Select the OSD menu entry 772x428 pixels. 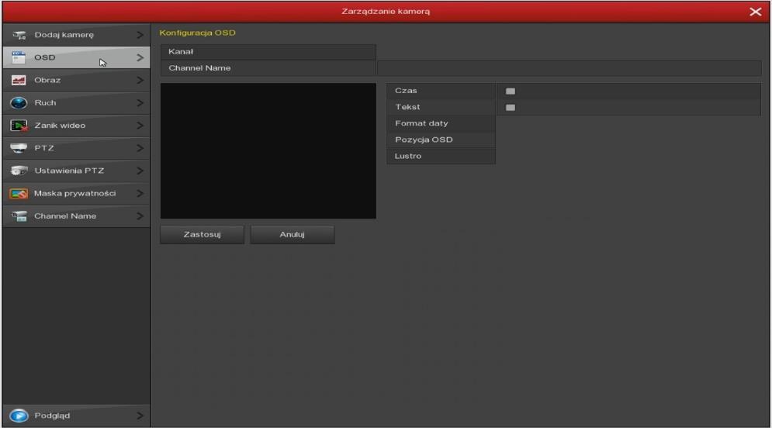click(x=76, y=57)
